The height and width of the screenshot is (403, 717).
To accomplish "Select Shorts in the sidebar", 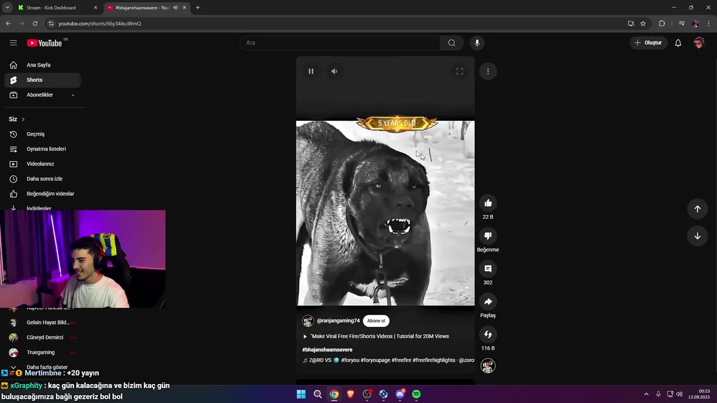I will coord(43,80).
